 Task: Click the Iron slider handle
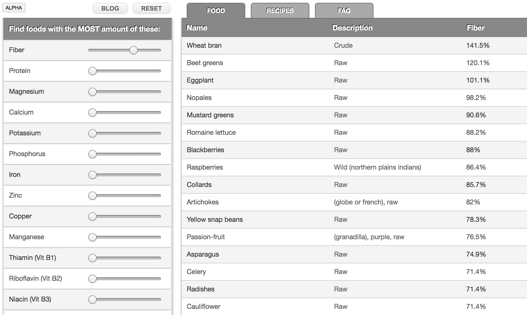(92, 175)
